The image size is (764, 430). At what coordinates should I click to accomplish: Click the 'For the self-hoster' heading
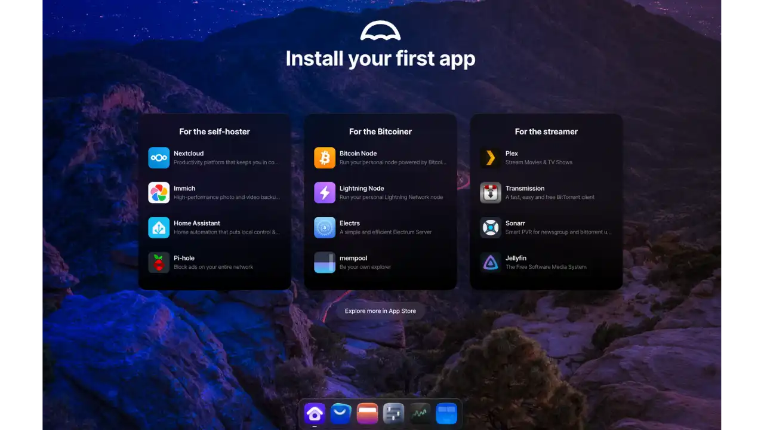click(x=214, y=131)
